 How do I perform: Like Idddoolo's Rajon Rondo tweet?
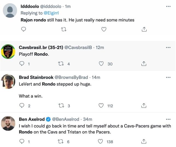(104, 30)
